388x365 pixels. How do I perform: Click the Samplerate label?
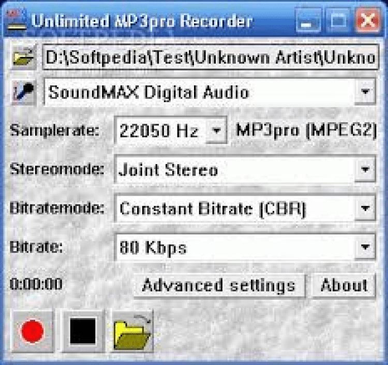tap(54, 130)
